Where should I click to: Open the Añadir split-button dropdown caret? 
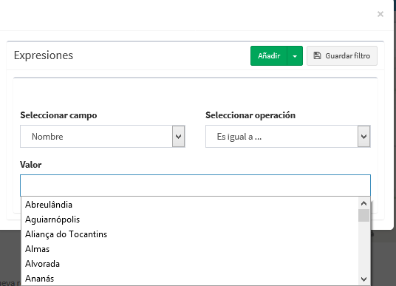coord(295,56)
